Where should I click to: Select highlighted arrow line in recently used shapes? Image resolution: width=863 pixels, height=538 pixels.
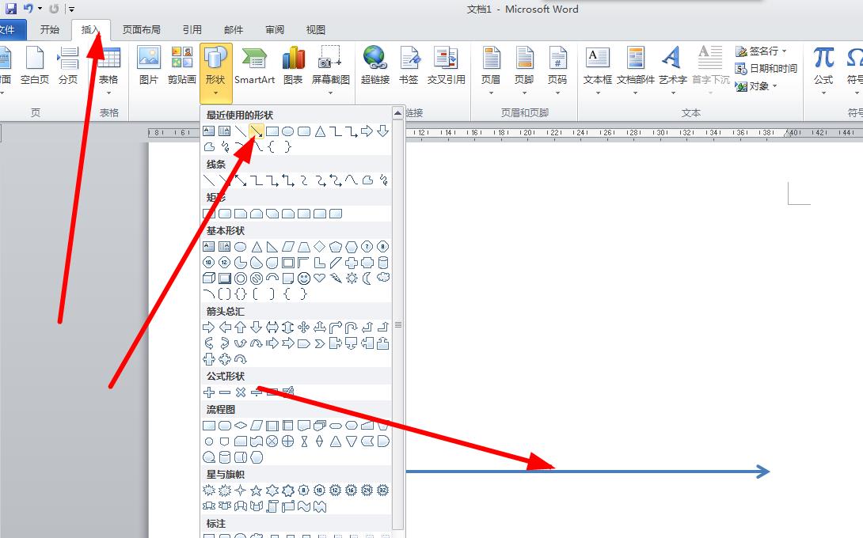[x=257, y=131]
